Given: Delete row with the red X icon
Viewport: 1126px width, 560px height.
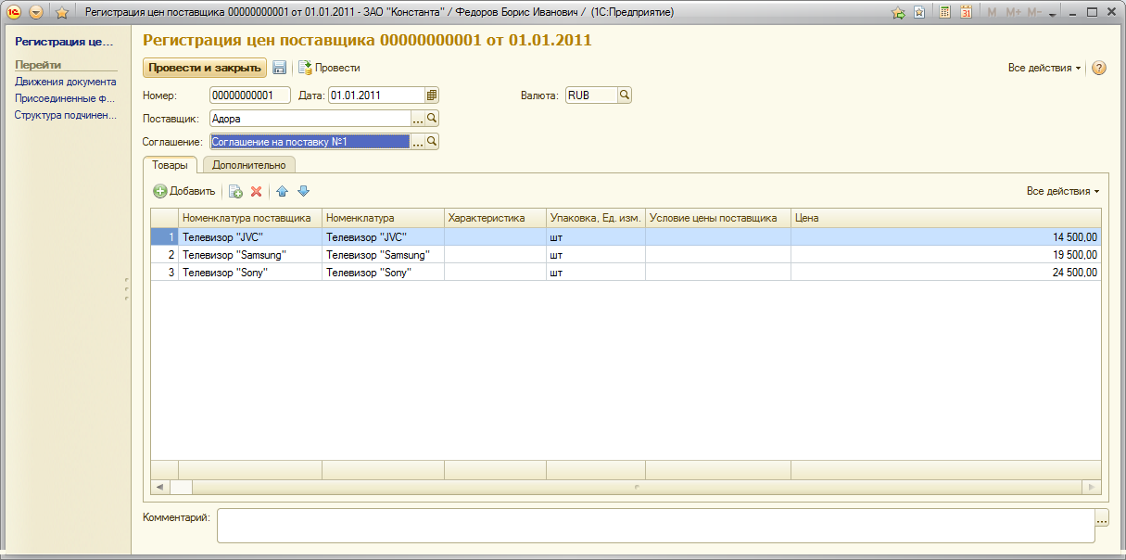Looking at the screenshot, I should (257, 191).
